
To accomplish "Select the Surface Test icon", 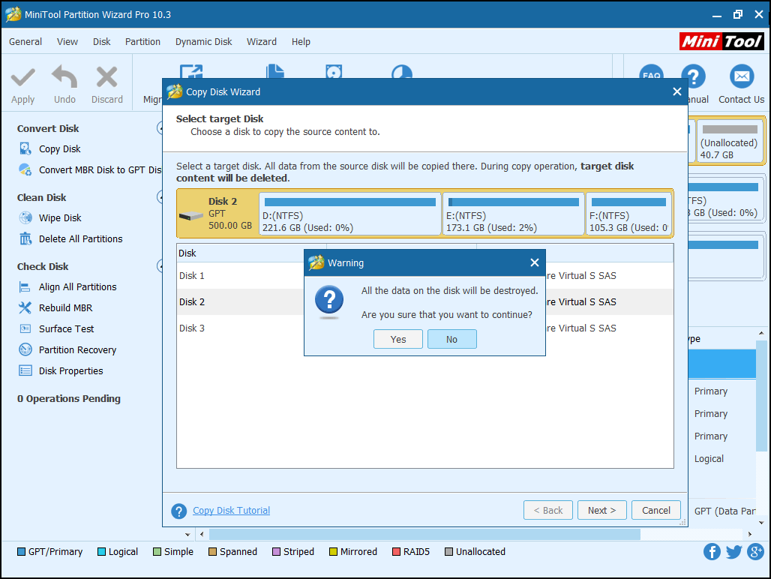I will (25, 329).
